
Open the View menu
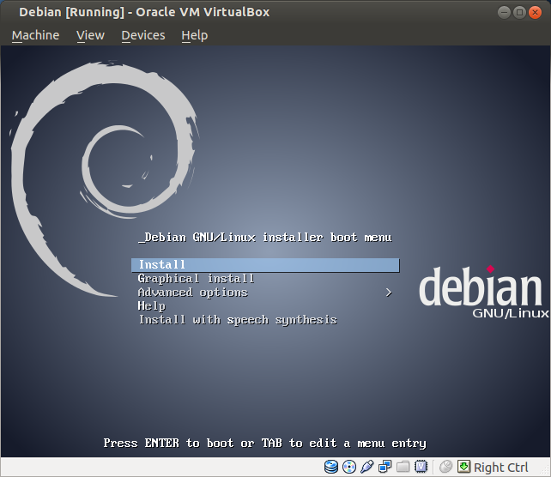(90, 35)
